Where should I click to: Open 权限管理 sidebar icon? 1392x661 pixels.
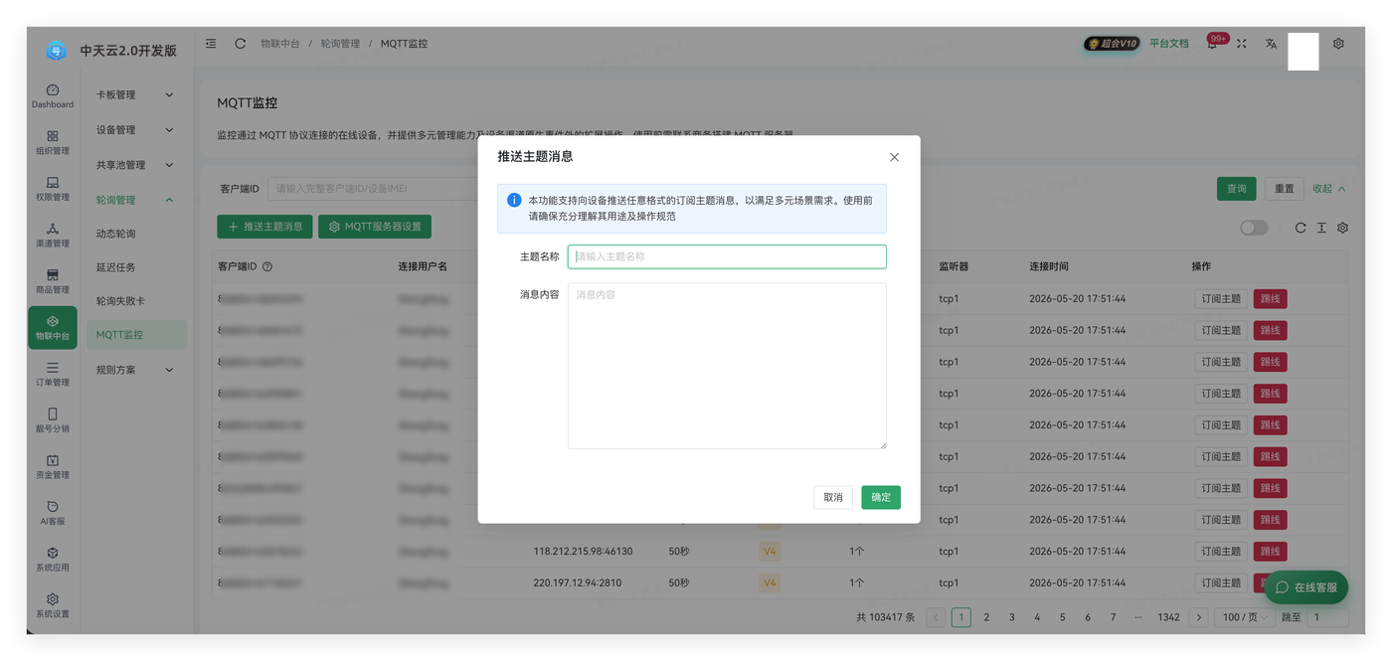(x=53, y=189)
